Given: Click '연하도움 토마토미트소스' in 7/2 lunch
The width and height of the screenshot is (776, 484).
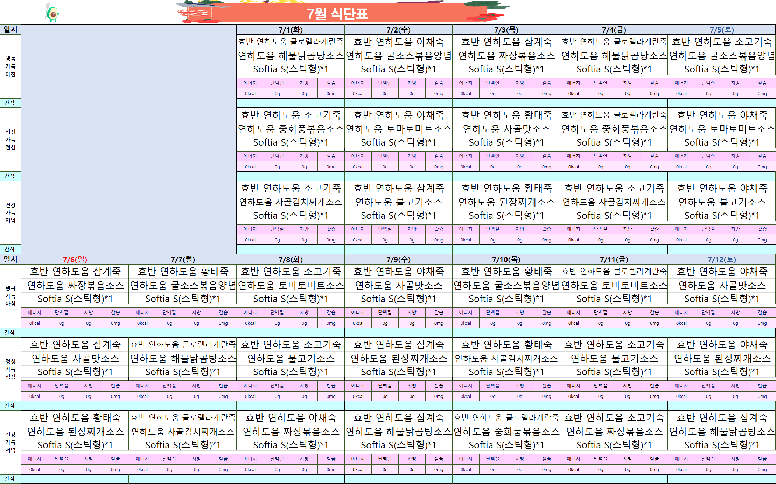Looking at the screenshot, I should point(398,129).
